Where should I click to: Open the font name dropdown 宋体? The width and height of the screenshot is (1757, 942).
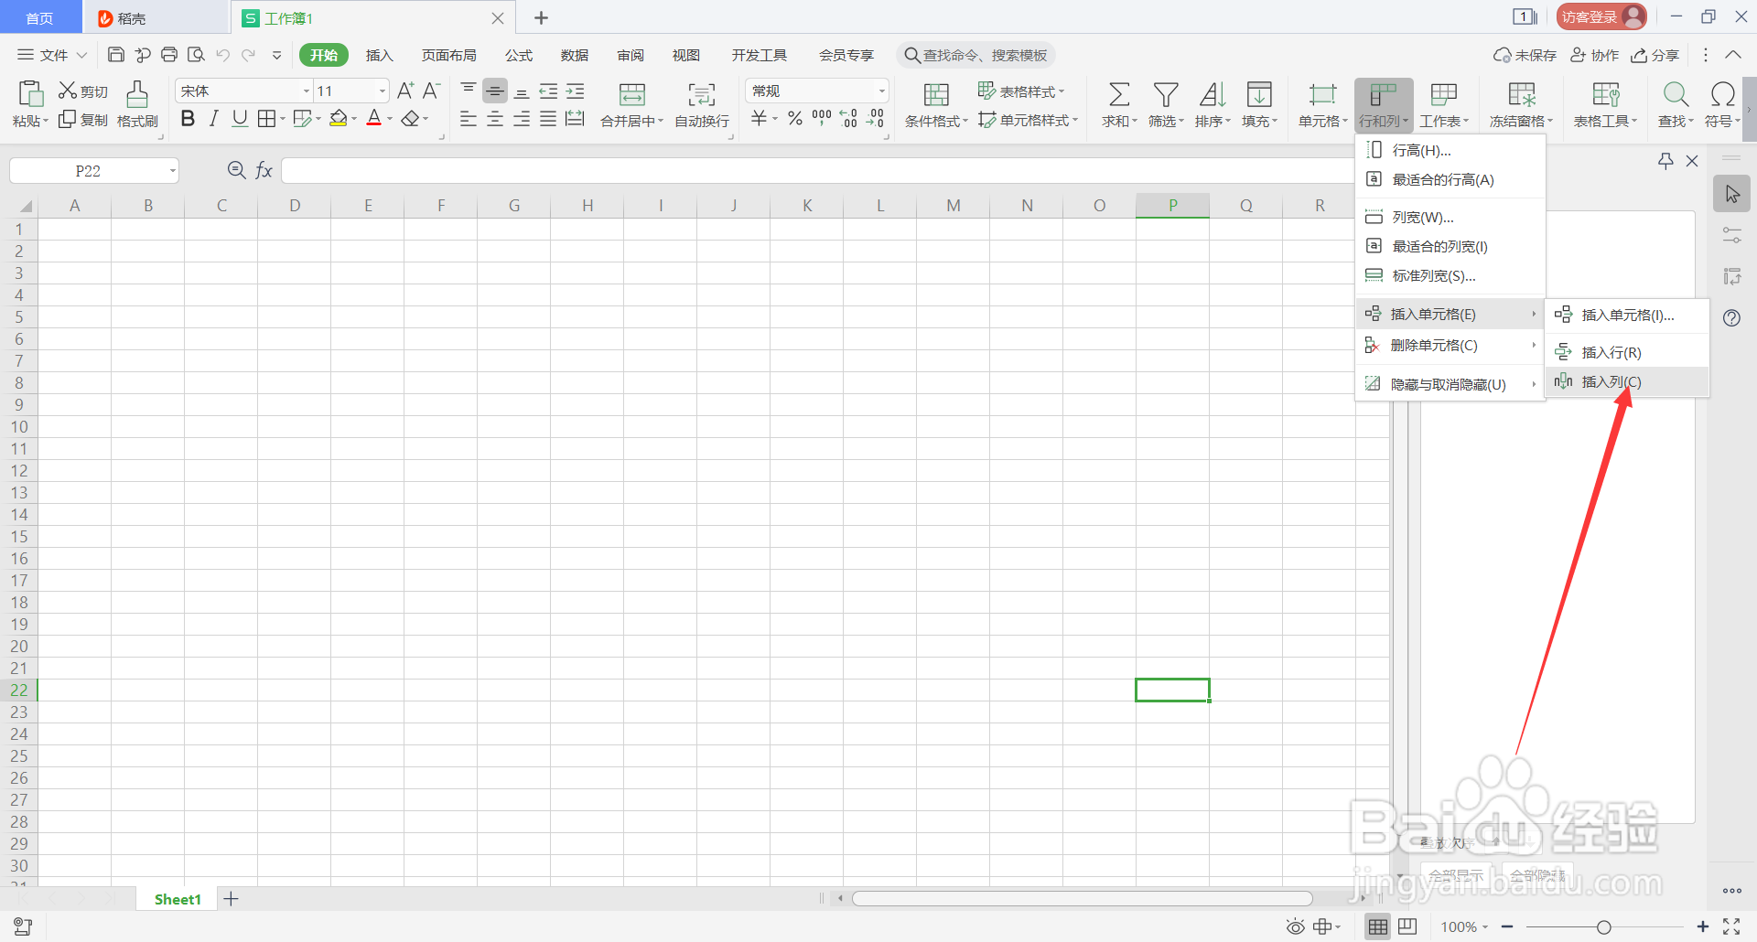307,91
